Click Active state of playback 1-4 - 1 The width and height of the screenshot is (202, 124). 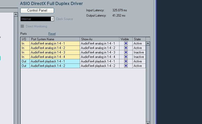(139, 61)
